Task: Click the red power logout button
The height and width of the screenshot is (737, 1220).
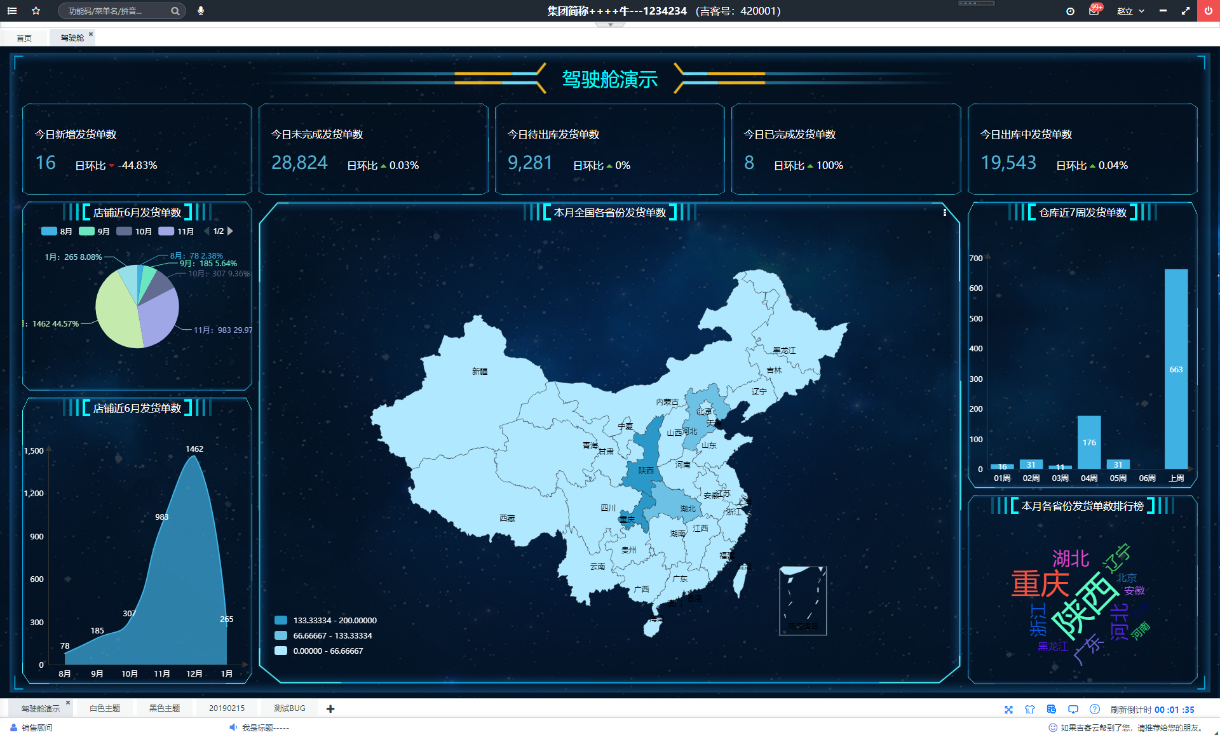Action: (1208, 11)
